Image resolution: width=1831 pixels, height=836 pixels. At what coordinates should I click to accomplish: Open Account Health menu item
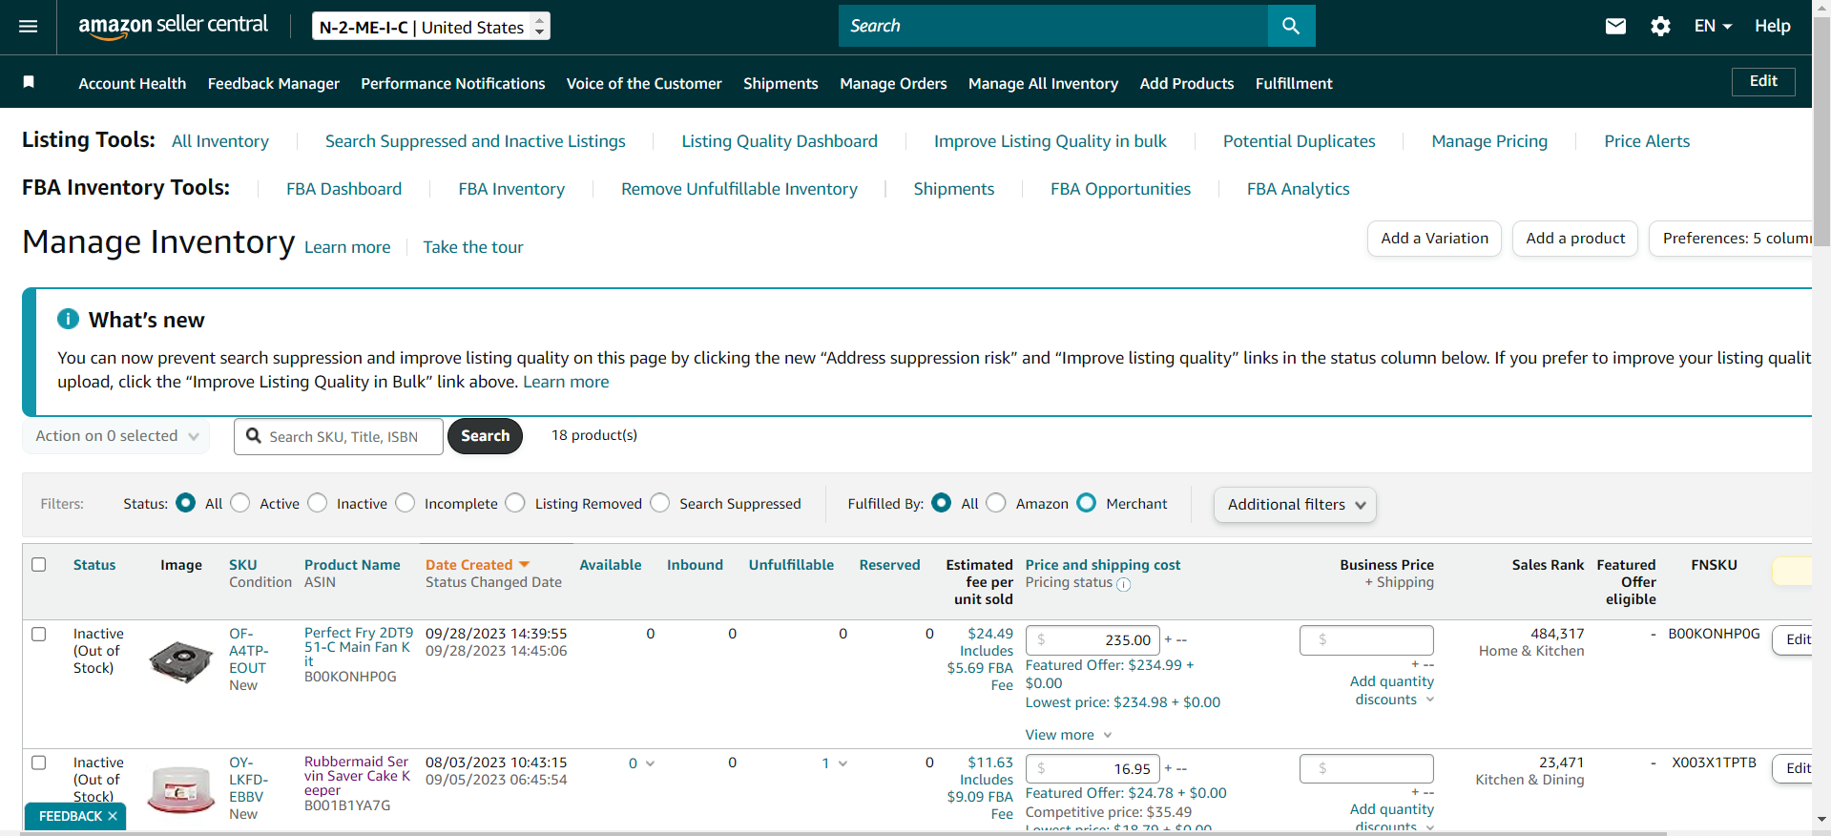[133, 83]
